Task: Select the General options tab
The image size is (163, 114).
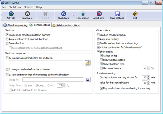Action: 40,25
